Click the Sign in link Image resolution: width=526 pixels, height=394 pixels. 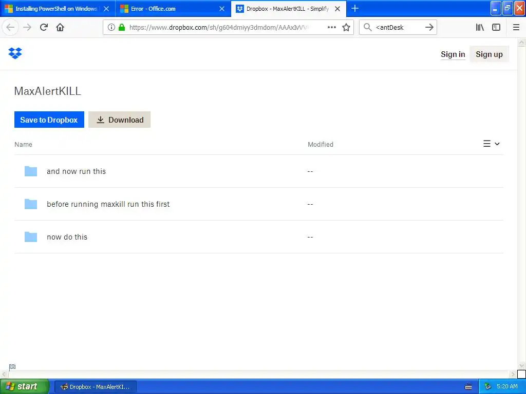coord(453,54)
